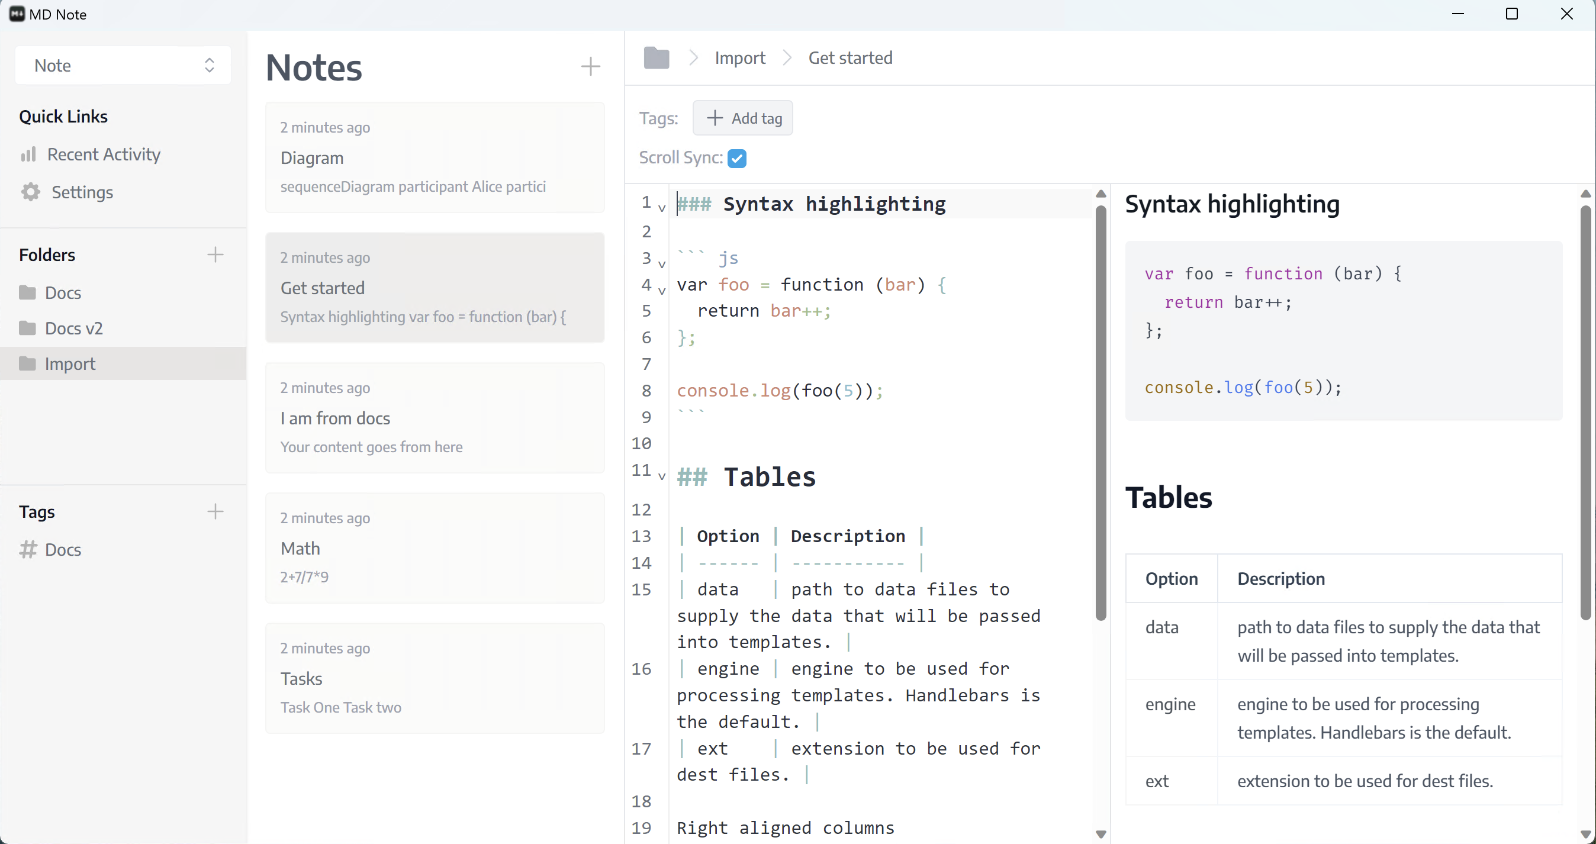Click the hashtag icon beside Docs tag
This screenshot has width=1596, height=844.
[x=28, y=550]
